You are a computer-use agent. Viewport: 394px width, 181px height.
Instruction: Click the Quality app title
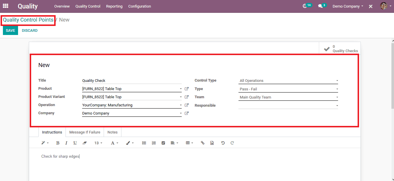(x=28, y=6)
